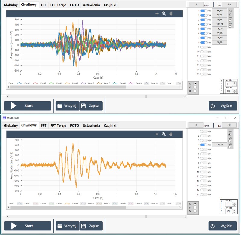
Task: Switch to the FFT Tercje tab in the upper window
Action: tap(58, 5)
